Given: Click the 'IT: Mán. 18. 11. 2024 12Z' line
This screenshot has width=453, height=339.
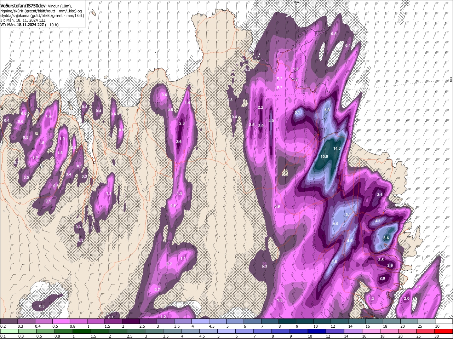Looking at the screenshot, I should point(23,21).
